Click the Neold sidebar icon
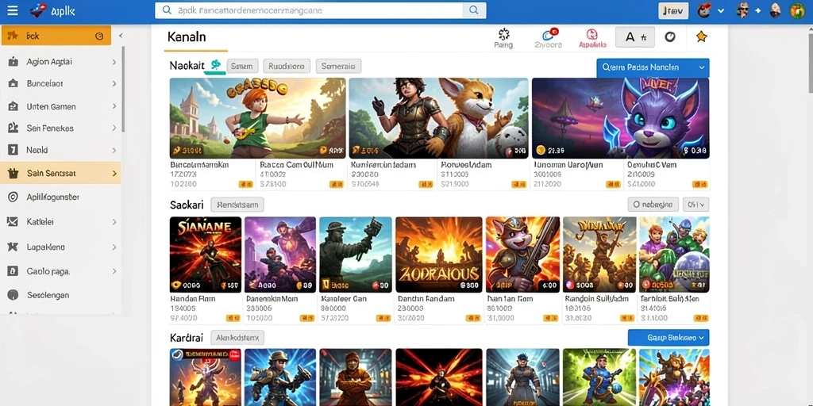Image resolution: width=813 pixels, height=406 pixels. (13, 150)
